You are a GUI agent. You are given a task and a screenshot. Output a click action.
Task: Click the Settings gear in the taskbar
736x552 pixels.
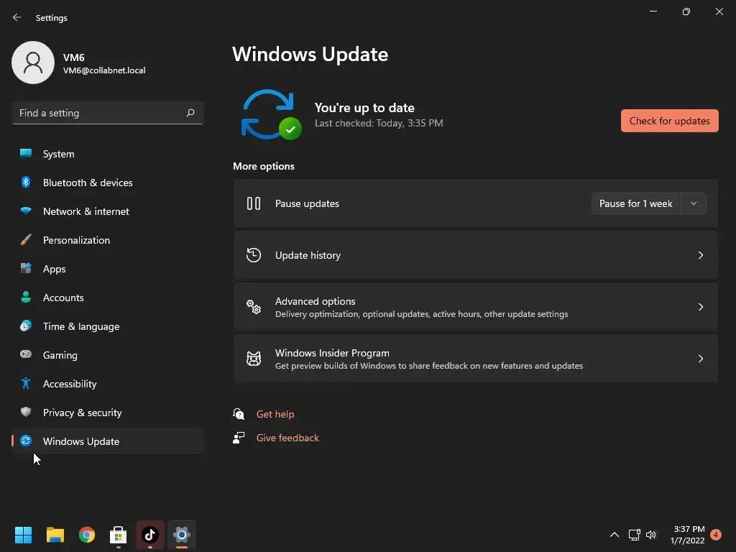pos(182,535)
